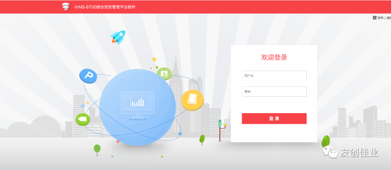The image size is (391, 170).
Task: Click the Hikvision shield logo in header
Action: (x=66, y=7)
